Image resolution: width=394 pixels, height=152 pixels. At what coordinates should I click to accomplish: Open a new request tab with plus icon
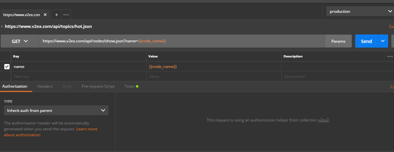[x=57, y=15]
